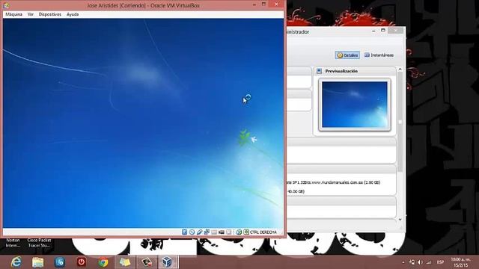Click the scrollbar up arrow in manager
The image size is (479, 269).
tap(400, 69)
